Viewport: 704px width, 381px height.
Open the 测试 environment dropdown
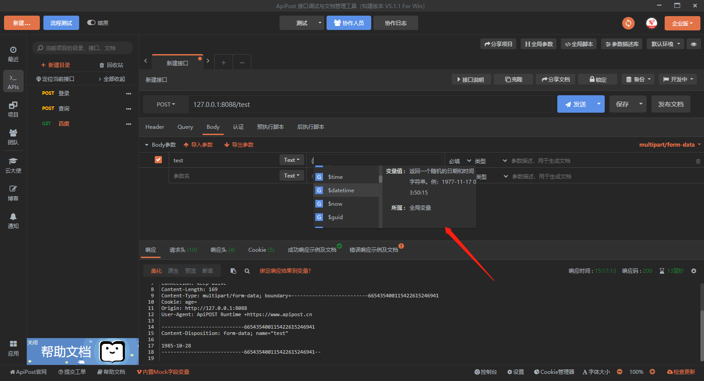(302, 23)
